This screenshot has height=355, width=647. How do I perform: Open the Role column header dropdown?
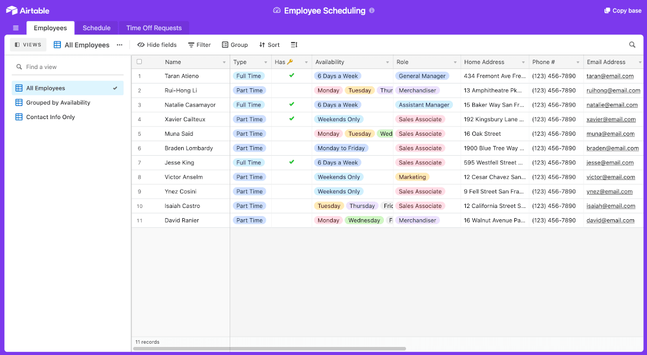(455, 62)
